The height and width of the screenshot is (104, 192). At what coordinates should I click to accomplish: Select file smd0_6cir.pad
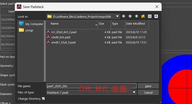(61, 37)
